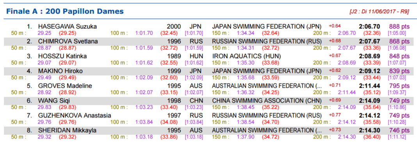This screenshot has height=142, width=417.
Task: Click the 868 pts score
Action: (399, 41)
